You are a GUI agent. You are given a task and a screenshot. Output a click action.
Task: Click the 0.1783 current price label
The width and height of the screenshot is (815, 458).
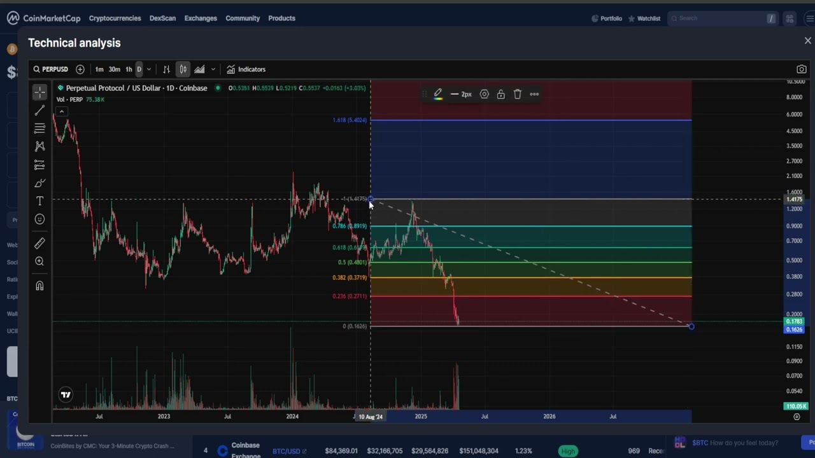pos(795,322)
